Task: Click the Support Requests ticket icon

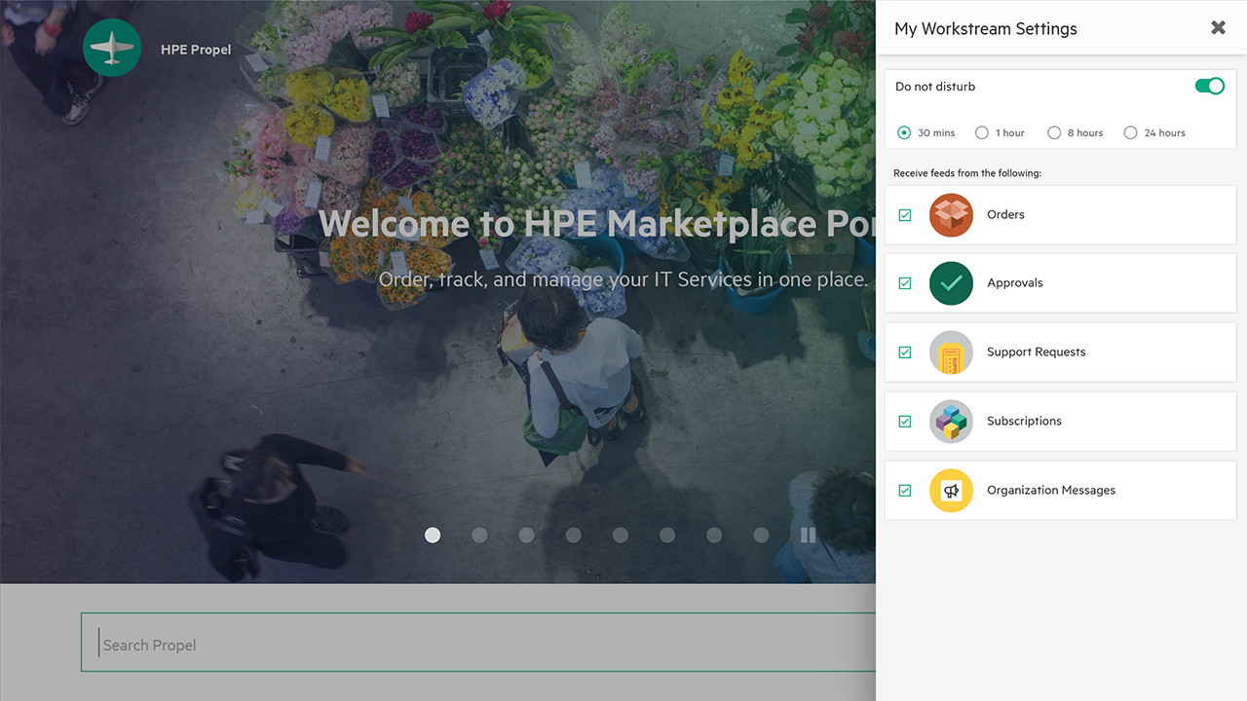Action: coord(951,352)
